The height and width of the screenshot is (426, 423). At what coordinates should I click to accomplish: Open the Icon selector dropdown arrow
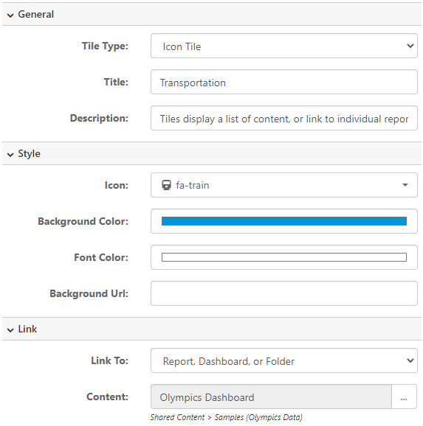pos(405,185)
